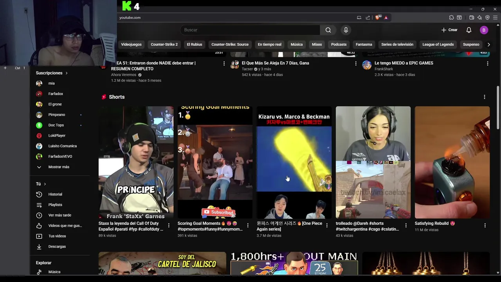
Task: Open FarfadoxVEVO channel avatar
Action: click(39, 157)
